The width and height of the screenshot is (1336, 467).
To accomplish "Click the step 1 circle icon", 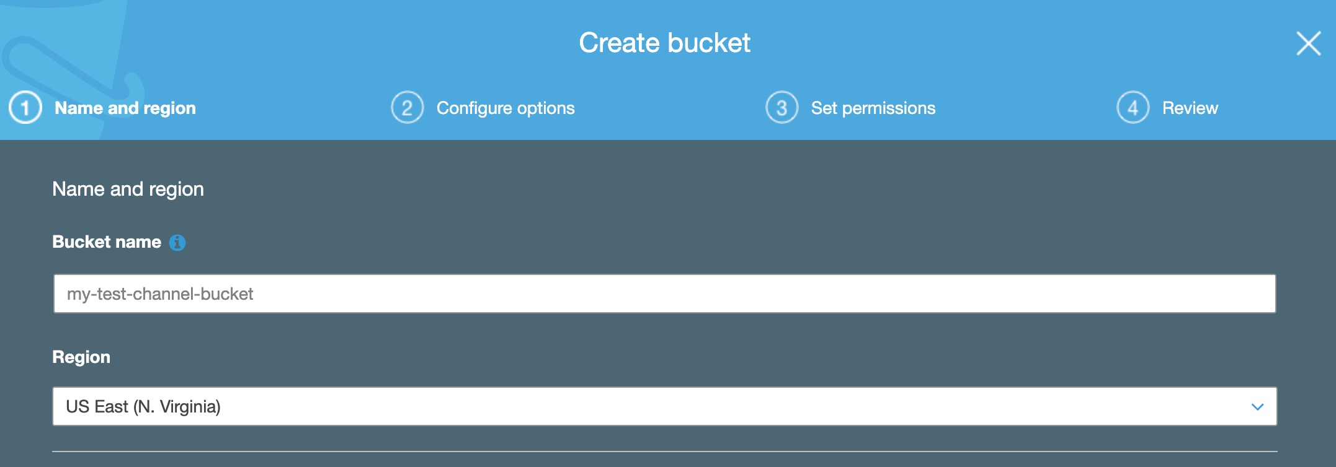I will pos(25,108).
